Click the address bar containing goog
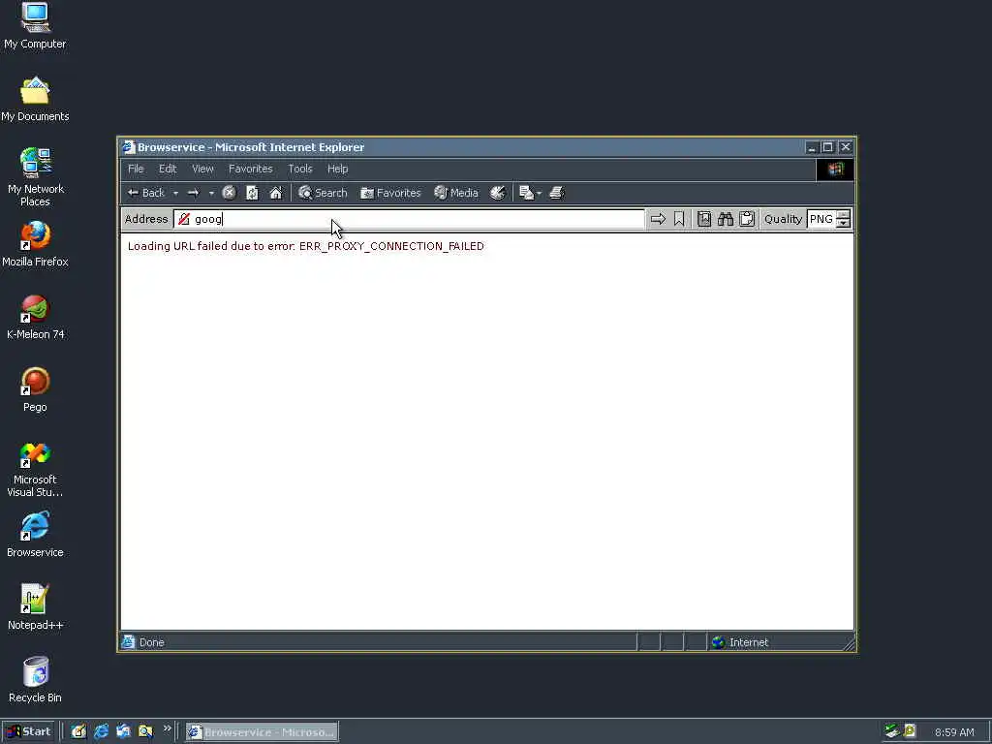This screenshot has height=744, width=992. click(x=410, y=219)
